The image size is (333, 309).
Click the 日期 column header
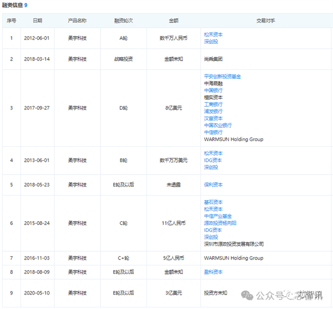click(37, 21)
